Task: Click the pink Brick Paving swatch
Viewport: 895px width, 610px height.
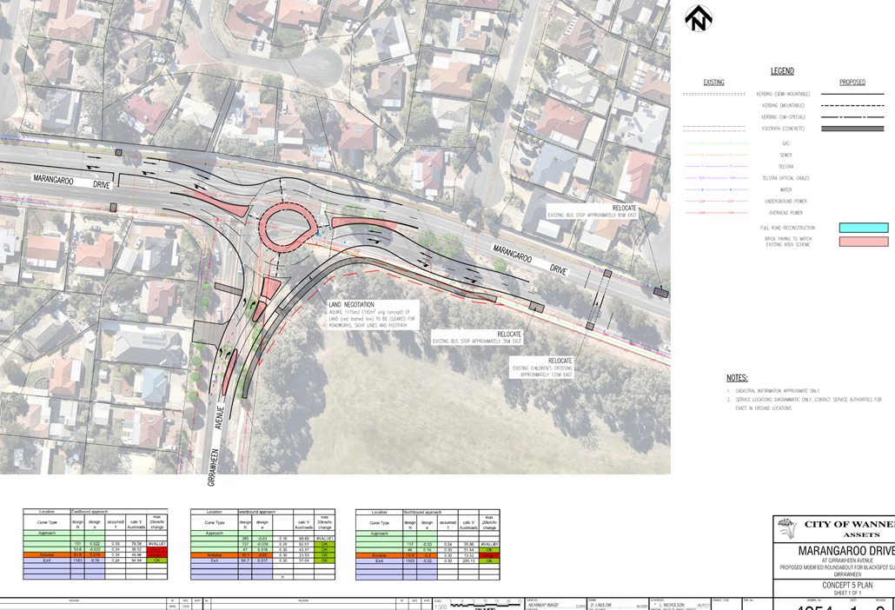Action: coord(863,242)
